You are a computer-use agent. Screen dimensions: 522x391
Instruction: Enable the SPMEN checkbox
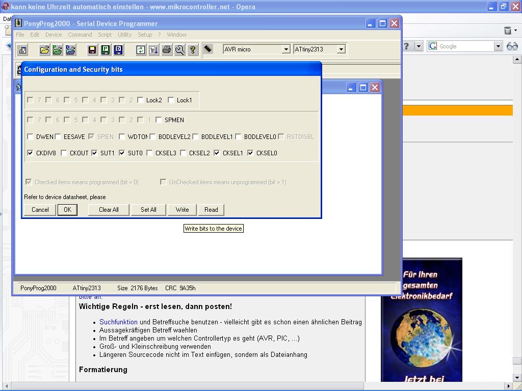(x=159, y=120)
